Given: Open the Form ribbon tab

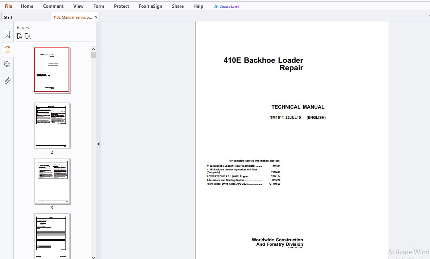Looking at the screenshot, I should pos(99,6).
